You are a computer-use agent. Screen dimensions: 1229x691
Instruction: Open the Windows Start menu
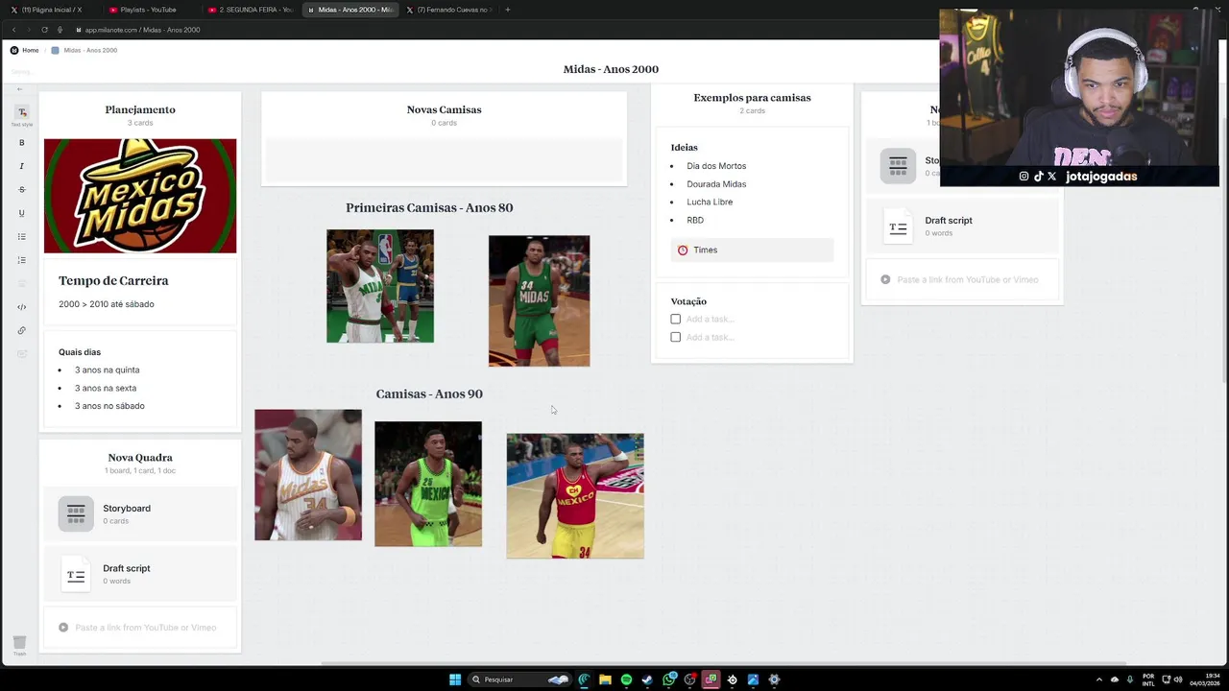(455, 679)
